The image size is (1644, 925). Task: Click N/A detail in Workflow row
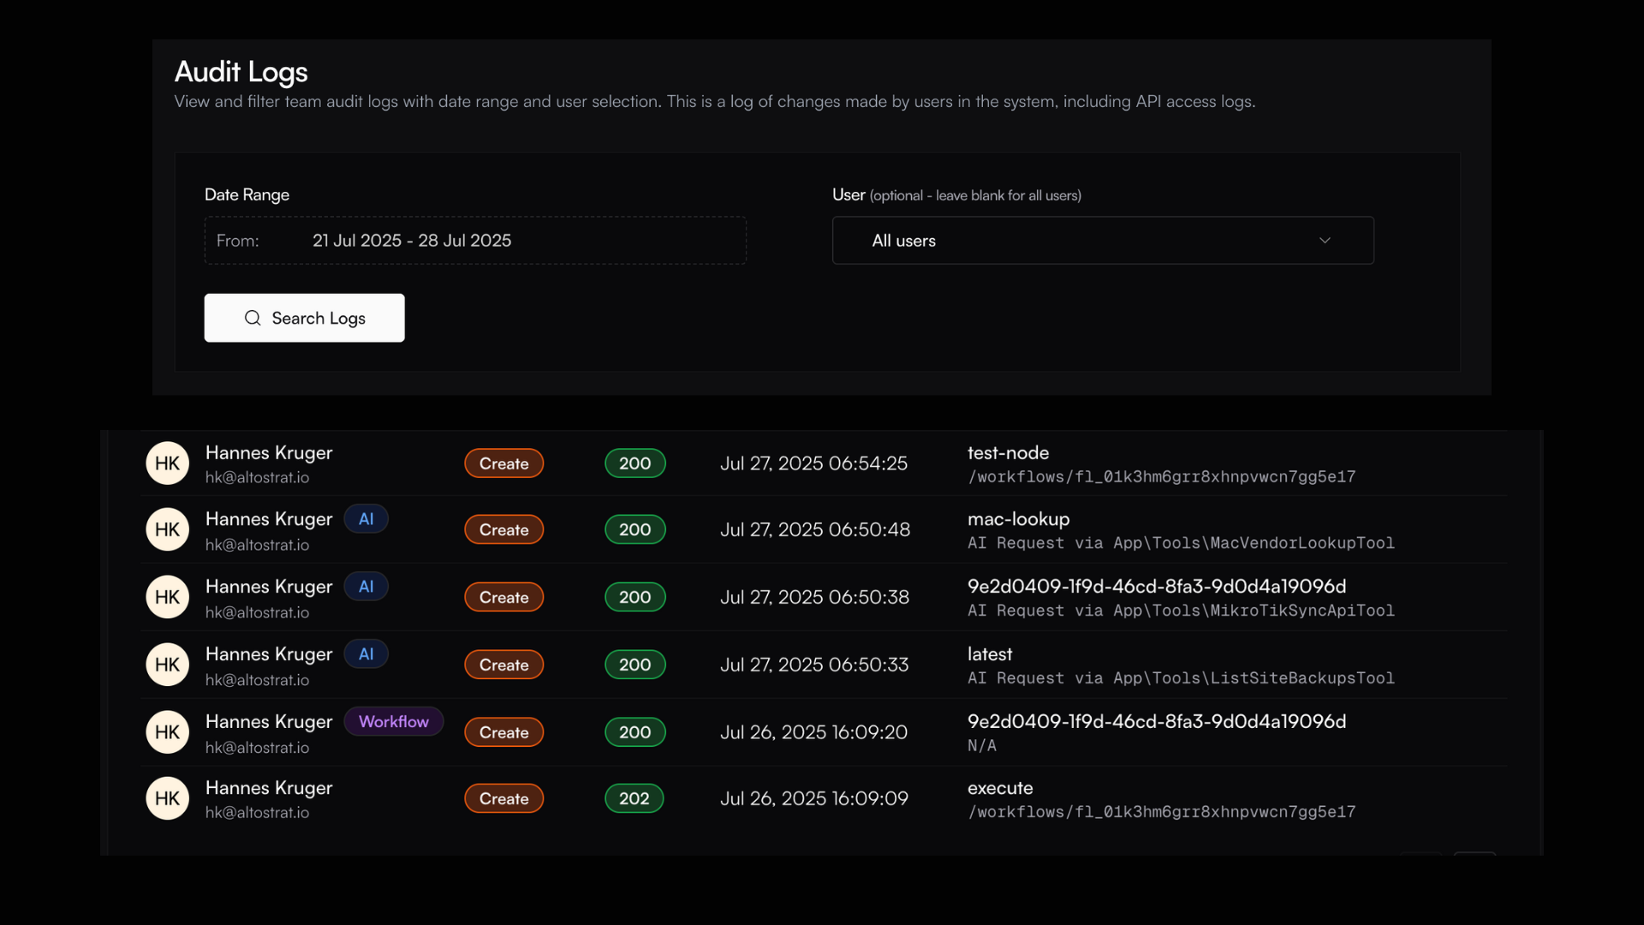[982, 746]
